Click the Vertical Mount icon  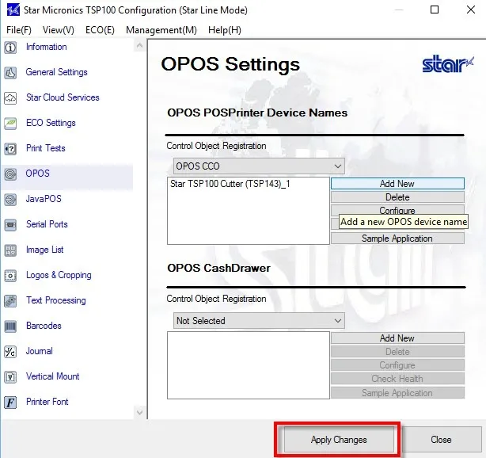tap(10, 377)
